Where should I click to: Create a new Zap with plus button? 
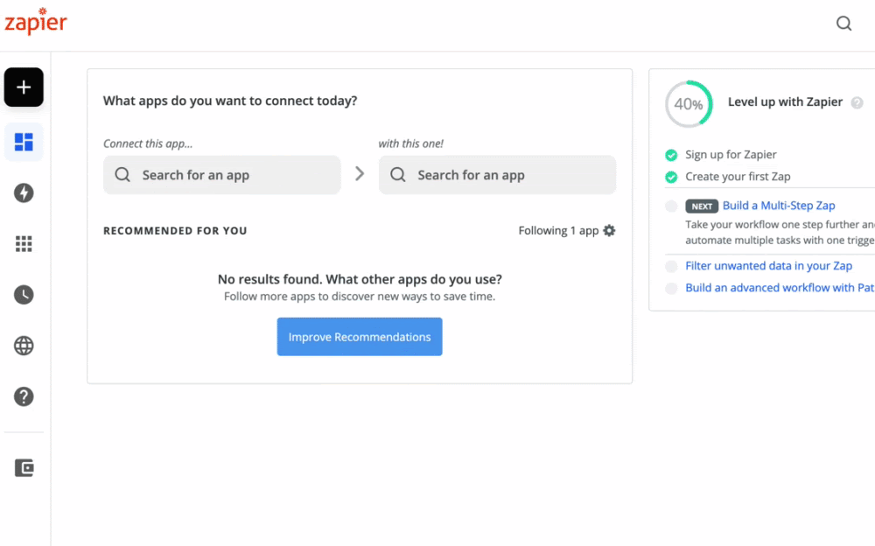click(x=24, y=87)
